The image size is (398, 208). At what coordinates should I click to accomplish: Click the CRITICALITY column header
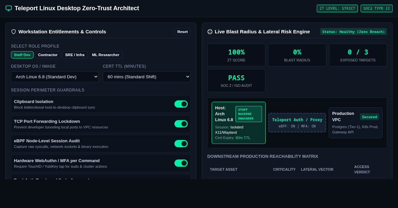tap(284, 169)
